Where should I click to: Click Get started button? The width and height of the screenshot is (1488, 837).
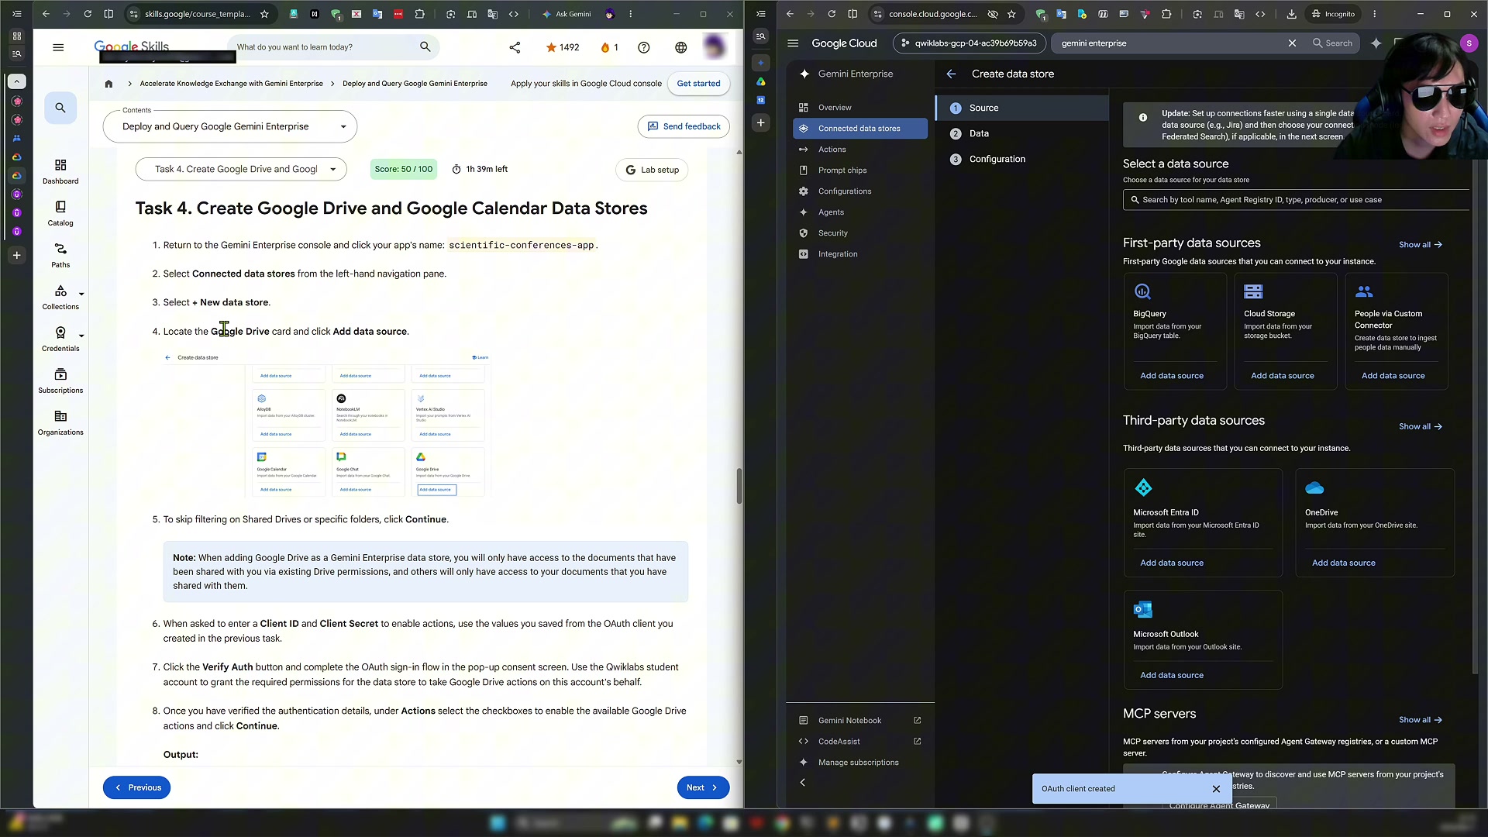point(698,84)
